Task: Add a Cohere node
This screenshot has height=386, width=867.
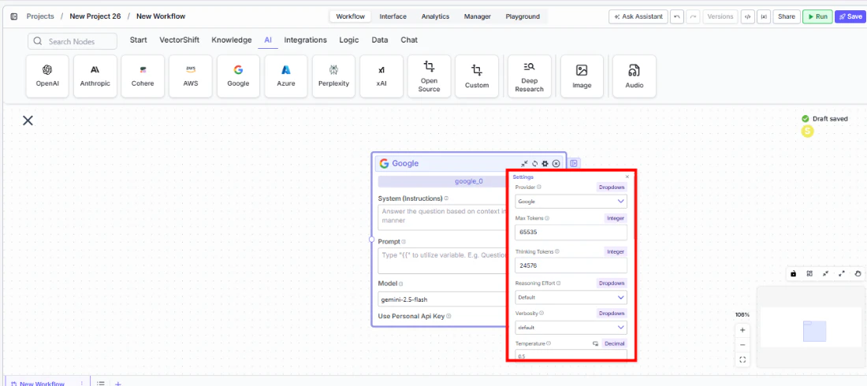Action: coord(143,76)
